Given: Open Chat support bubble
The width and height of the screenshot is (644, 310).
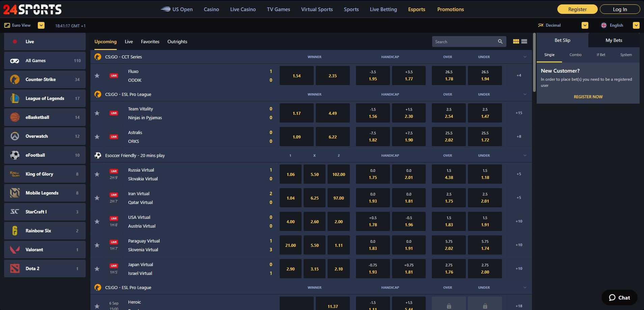Looking at the screenshot, I should point(619,298).
